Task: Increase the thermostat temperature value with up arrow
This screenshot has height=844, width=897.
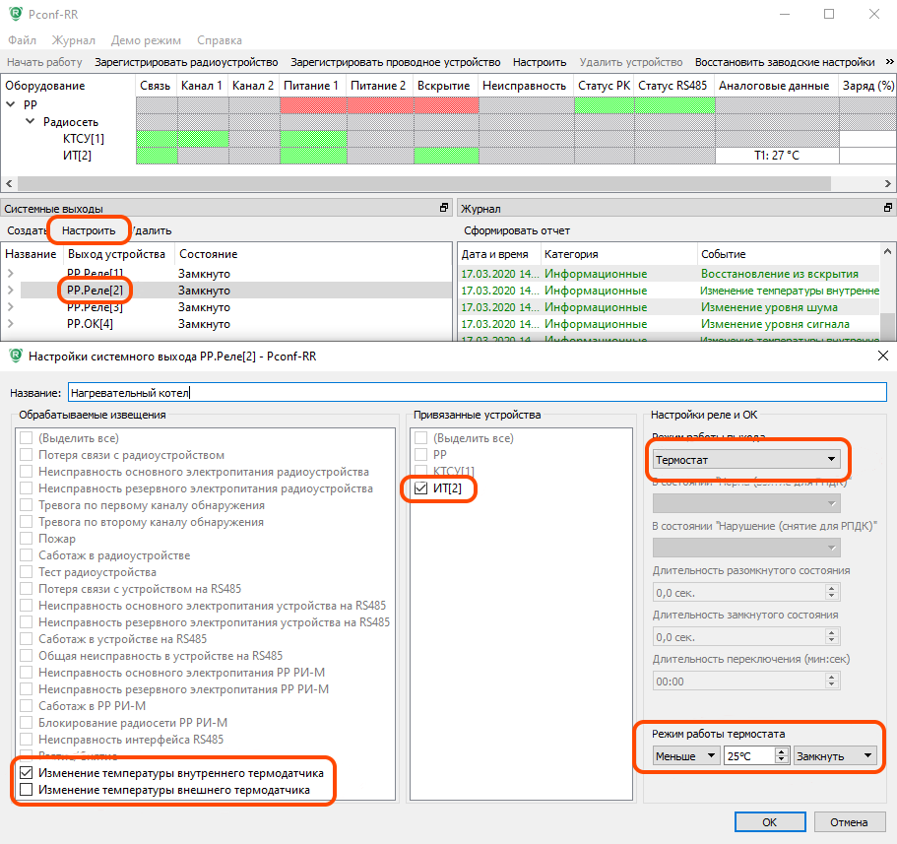Action: click(782, 751)
